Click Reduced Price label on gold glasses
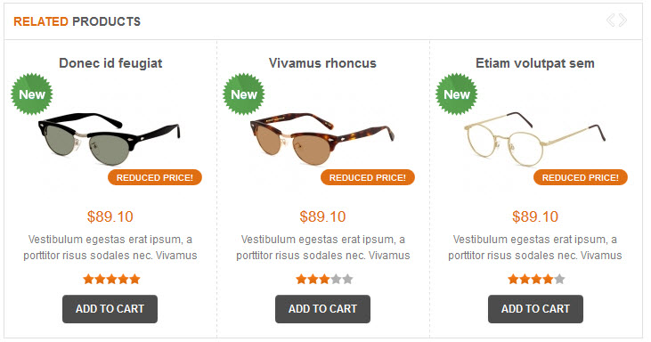 [x=581, y=177]
